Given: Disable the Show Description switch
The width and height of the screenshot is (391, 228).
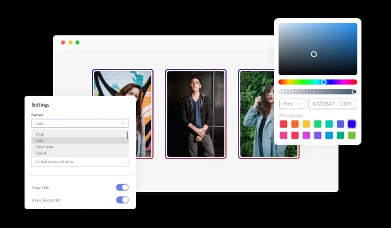Looking at the screenshot, I should coord(122,199).
